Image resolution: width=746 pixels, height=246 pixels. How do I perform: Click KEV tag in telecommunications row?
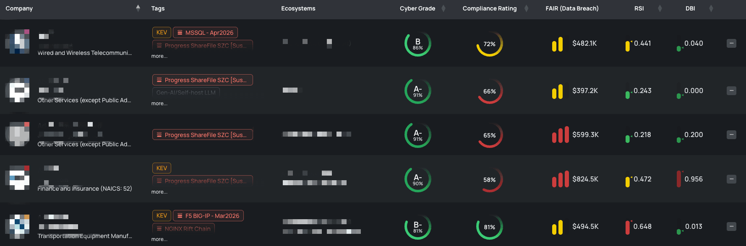coord(162,32)
